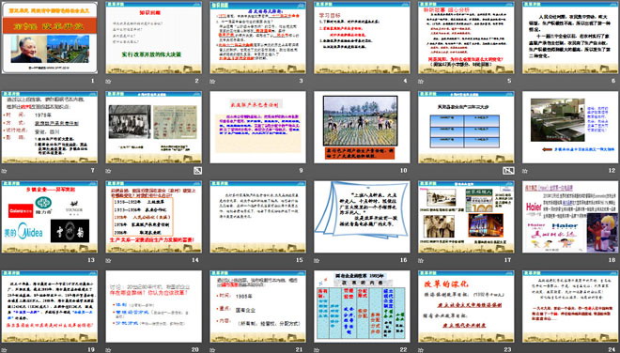Viewport: 620px width, 353px height.
Task: Click the animation star under slide 7
Action: pos(4,171)
